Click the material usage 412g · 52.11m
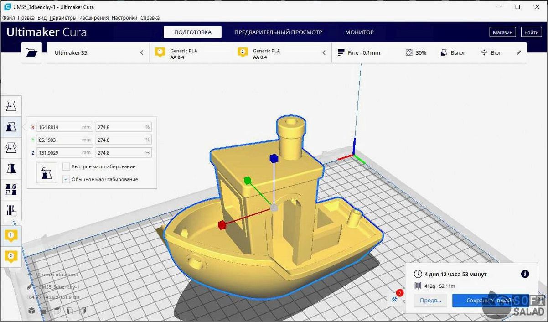 click(439, 286)
